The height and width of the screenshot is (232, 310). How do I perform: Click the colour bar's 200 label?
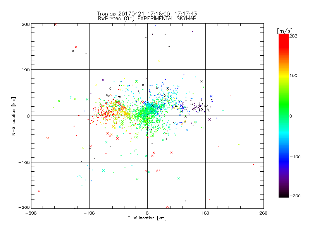(x=293, y=36)
